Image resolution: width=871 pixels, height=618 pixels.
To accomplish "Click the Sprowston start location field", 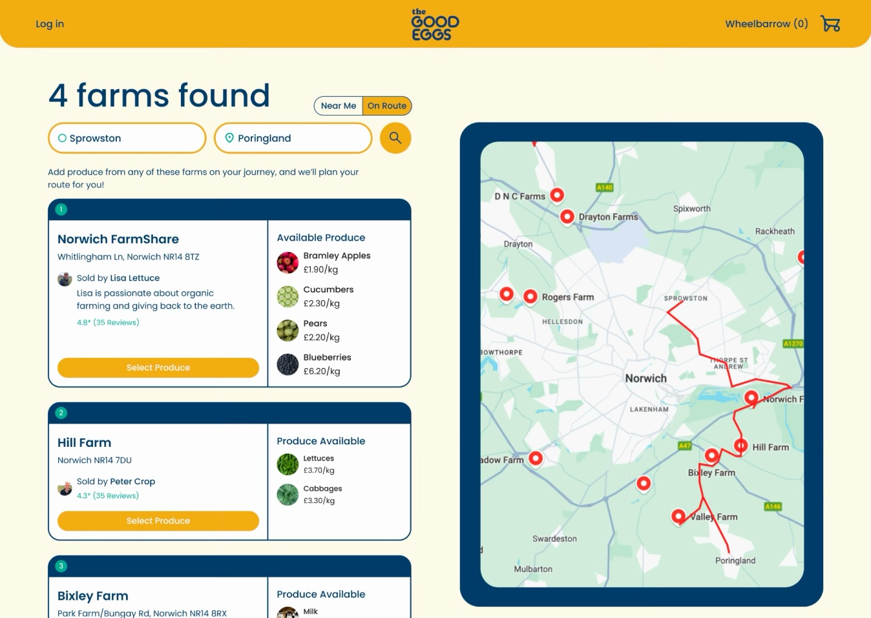I will pyautogui.click(x=127, y=138).
